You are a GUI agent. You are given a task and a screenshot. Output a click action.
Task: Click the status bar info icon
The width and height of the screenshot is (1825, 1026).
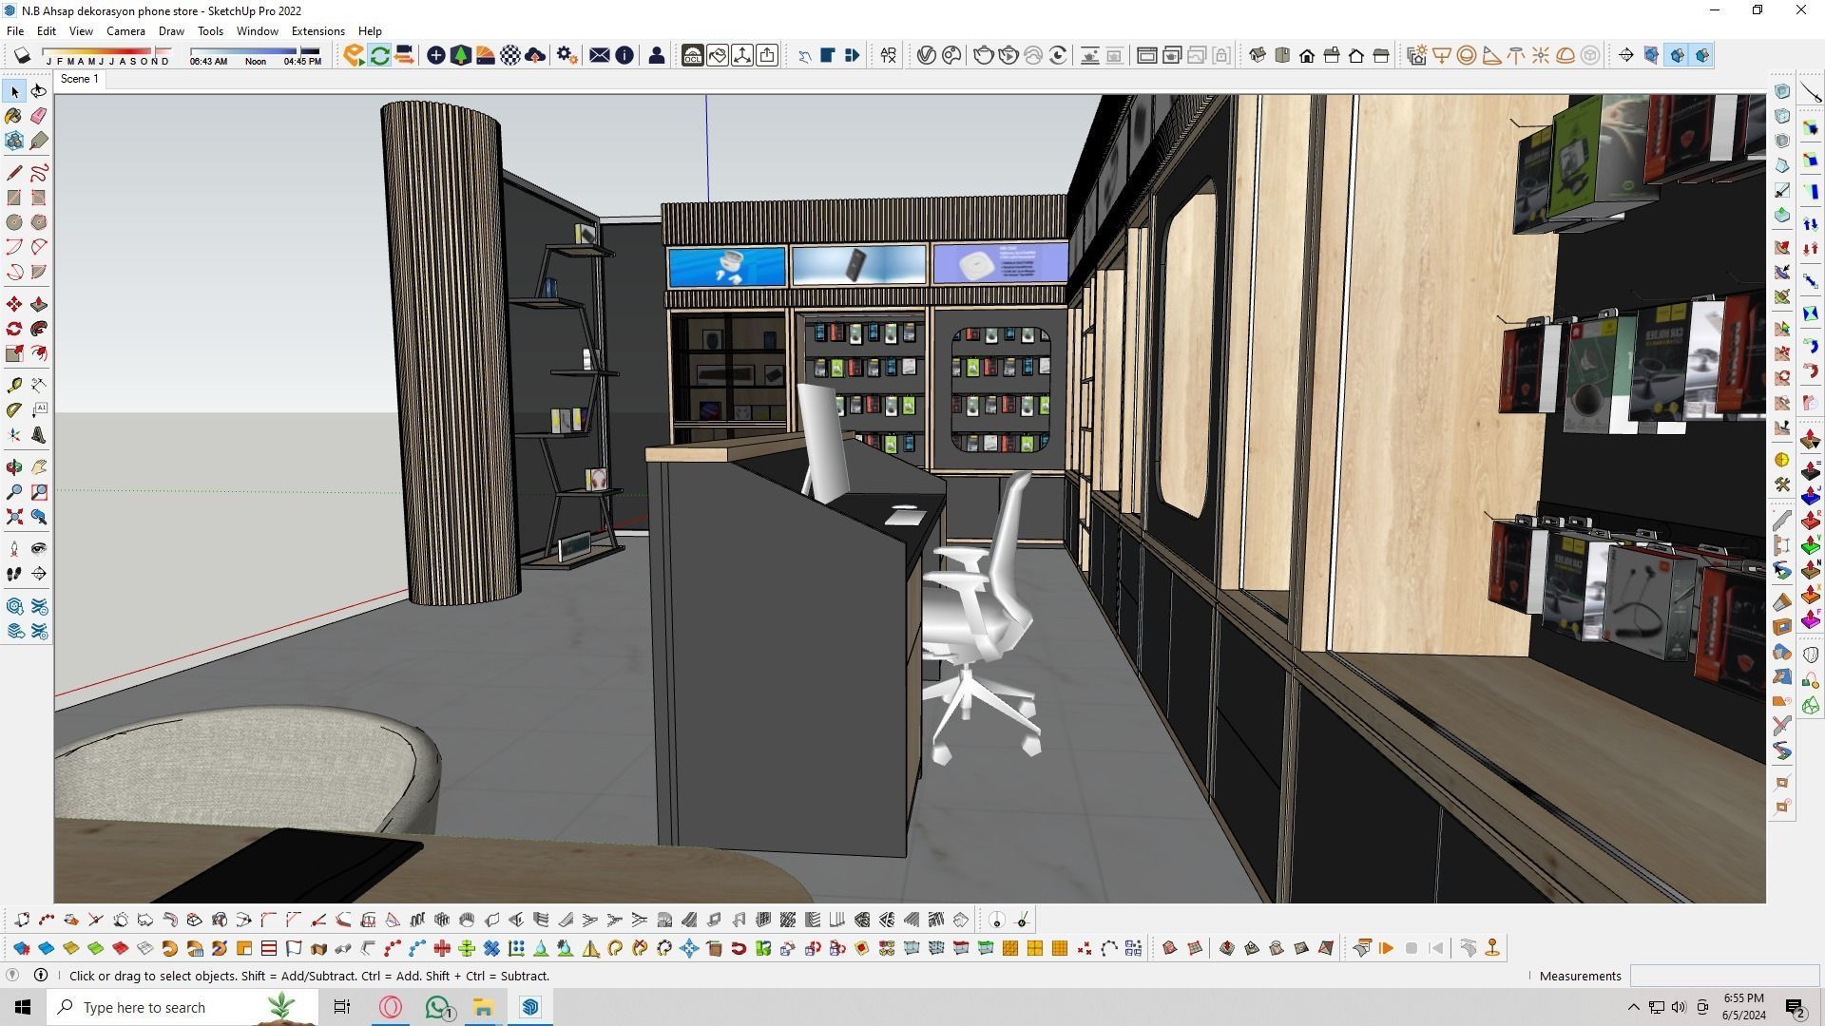(41, 976)
